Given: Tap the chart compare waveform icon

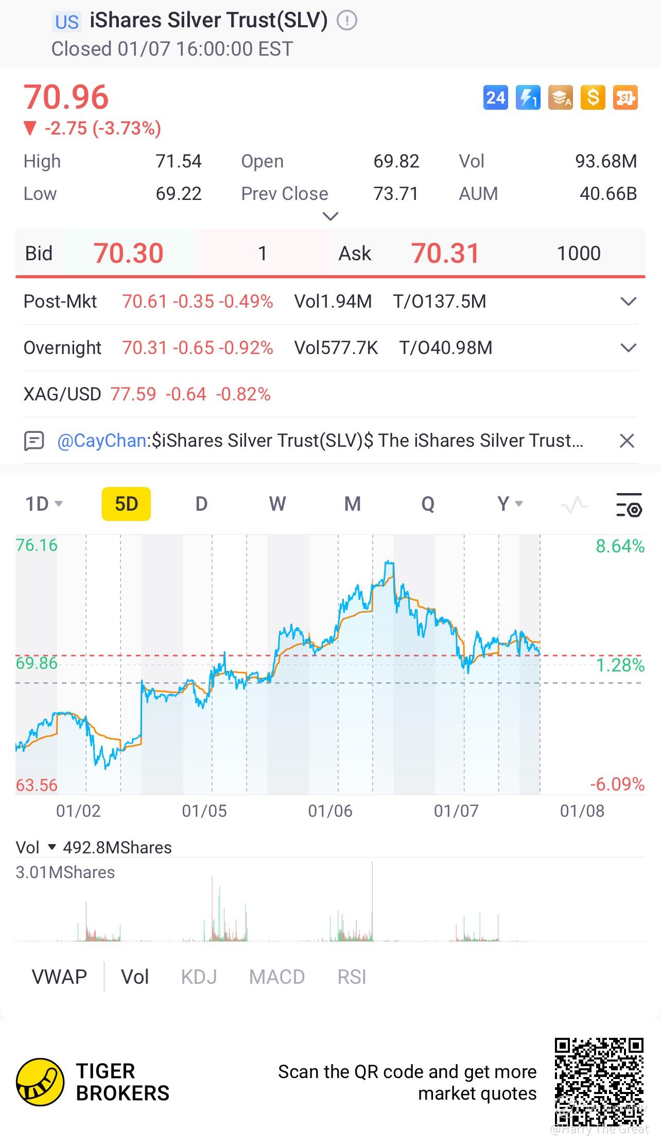Looking at the screenshot, I should 574,504.
